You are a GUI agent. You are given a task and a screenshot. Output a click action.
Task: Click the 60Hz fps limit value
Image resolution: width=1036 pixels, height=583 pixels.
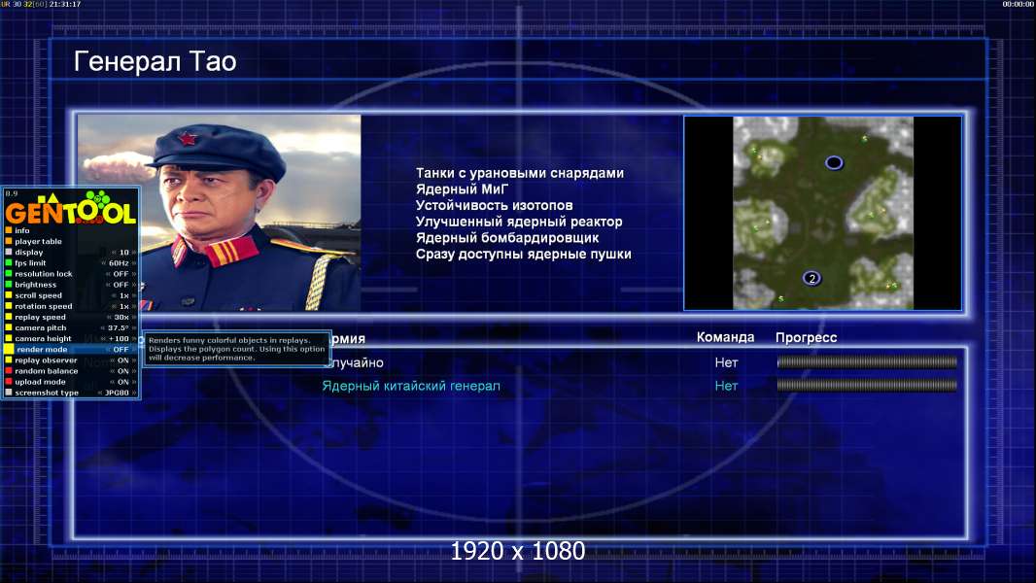(x=119, y=262)
